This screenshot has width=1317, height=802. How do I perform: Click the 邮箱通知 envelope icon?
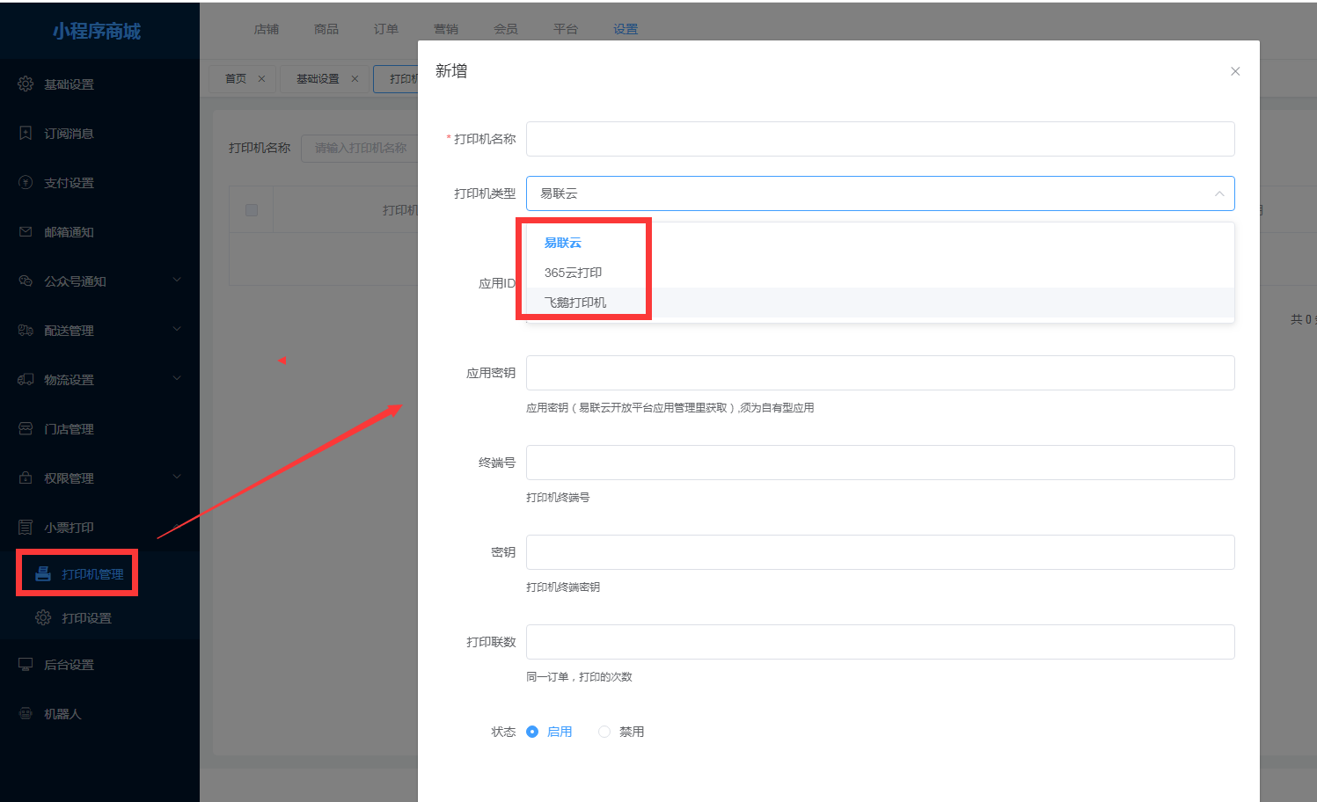26,231
